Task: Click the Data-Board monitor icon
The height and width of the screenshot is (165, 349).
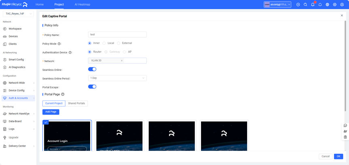Action: pos(5,121)
